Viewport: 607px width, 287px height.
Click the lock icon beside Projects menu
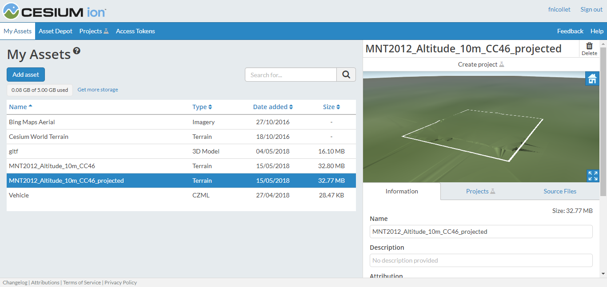coord(106,31)
